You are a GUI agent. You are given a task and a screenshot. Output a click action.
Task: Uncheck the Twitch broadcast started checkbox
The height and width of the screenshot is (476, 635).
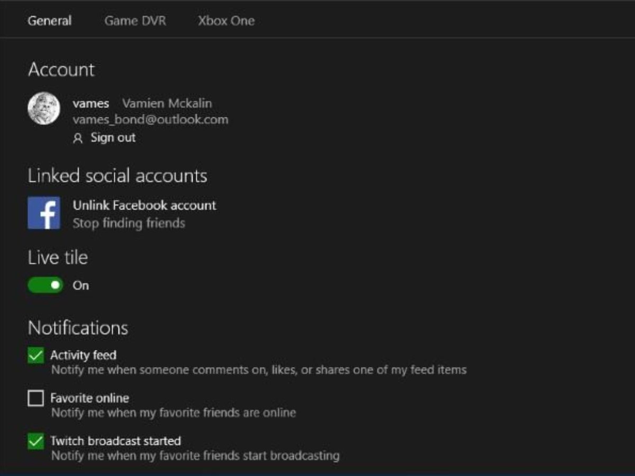[x=36, y=441]
